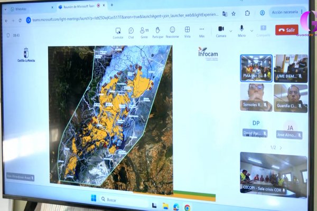
Task: Close the WhatsApp browser tab
Action: pos(52,7)
